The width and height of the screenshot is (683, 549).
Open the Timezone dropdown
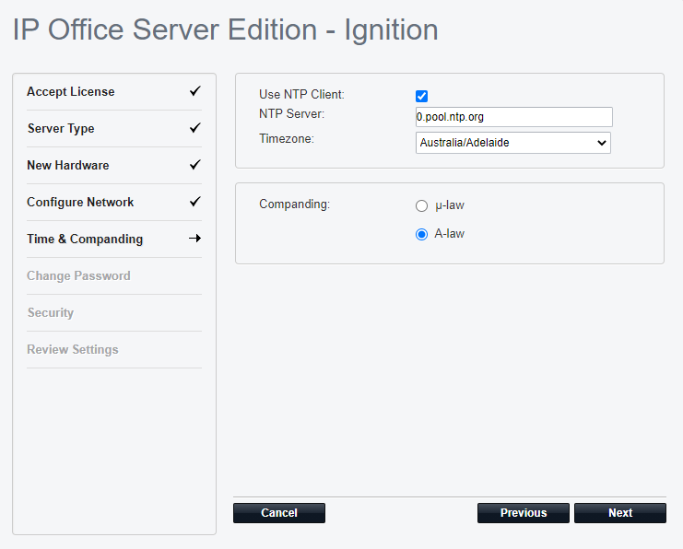click(513, 143)
